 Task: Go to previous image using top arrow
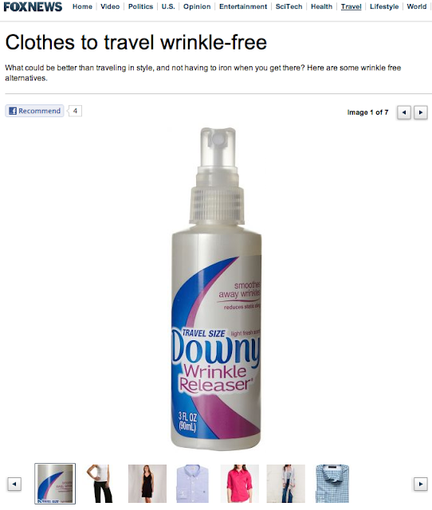[x=404, y=112]
